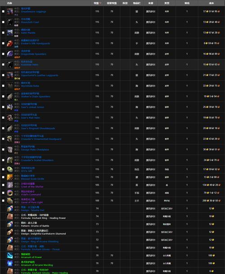Open the Savage Plate Chestpiece icon

[10, 150]
